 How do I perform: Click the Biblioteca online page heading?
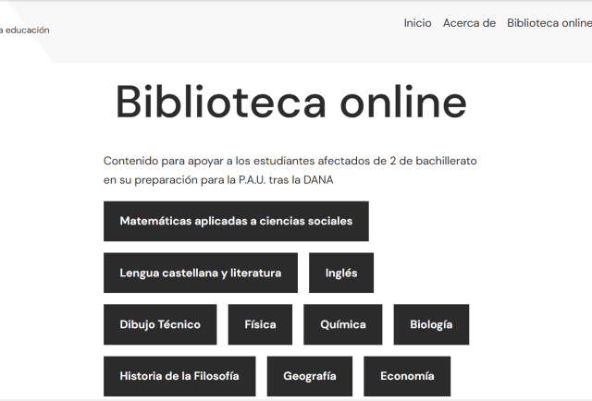tap(291, 103)
